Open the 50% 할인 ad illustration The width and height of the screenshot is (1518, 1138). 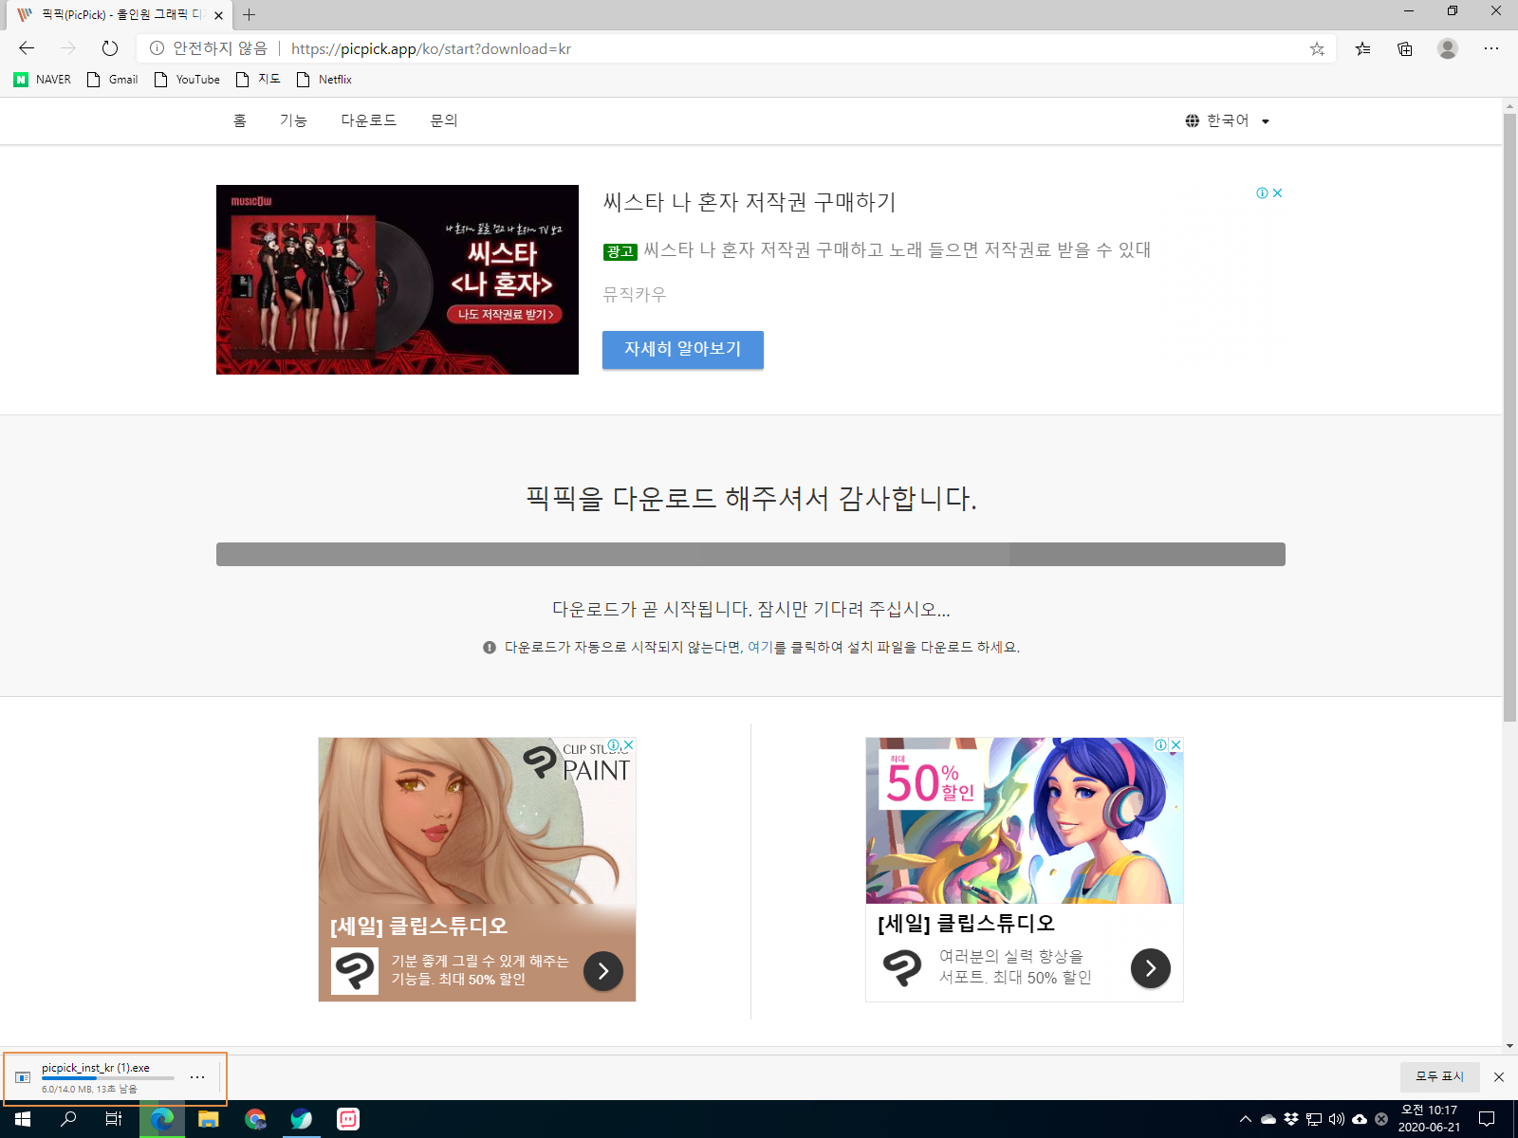pos(1025,820)
